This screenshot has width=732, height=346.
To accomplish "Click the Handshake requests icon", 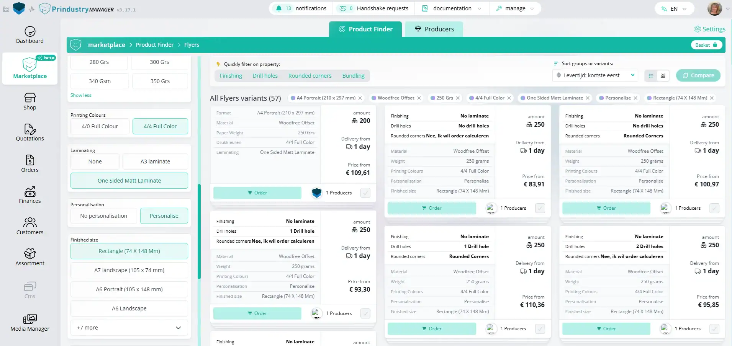I will click(x=343, y=8).
